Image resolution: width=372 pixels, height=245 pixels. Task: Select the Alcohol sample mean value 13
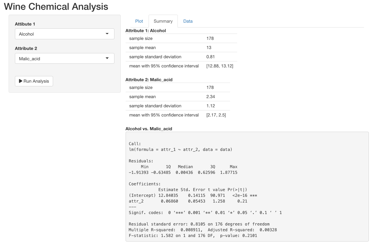pos(209,47)
